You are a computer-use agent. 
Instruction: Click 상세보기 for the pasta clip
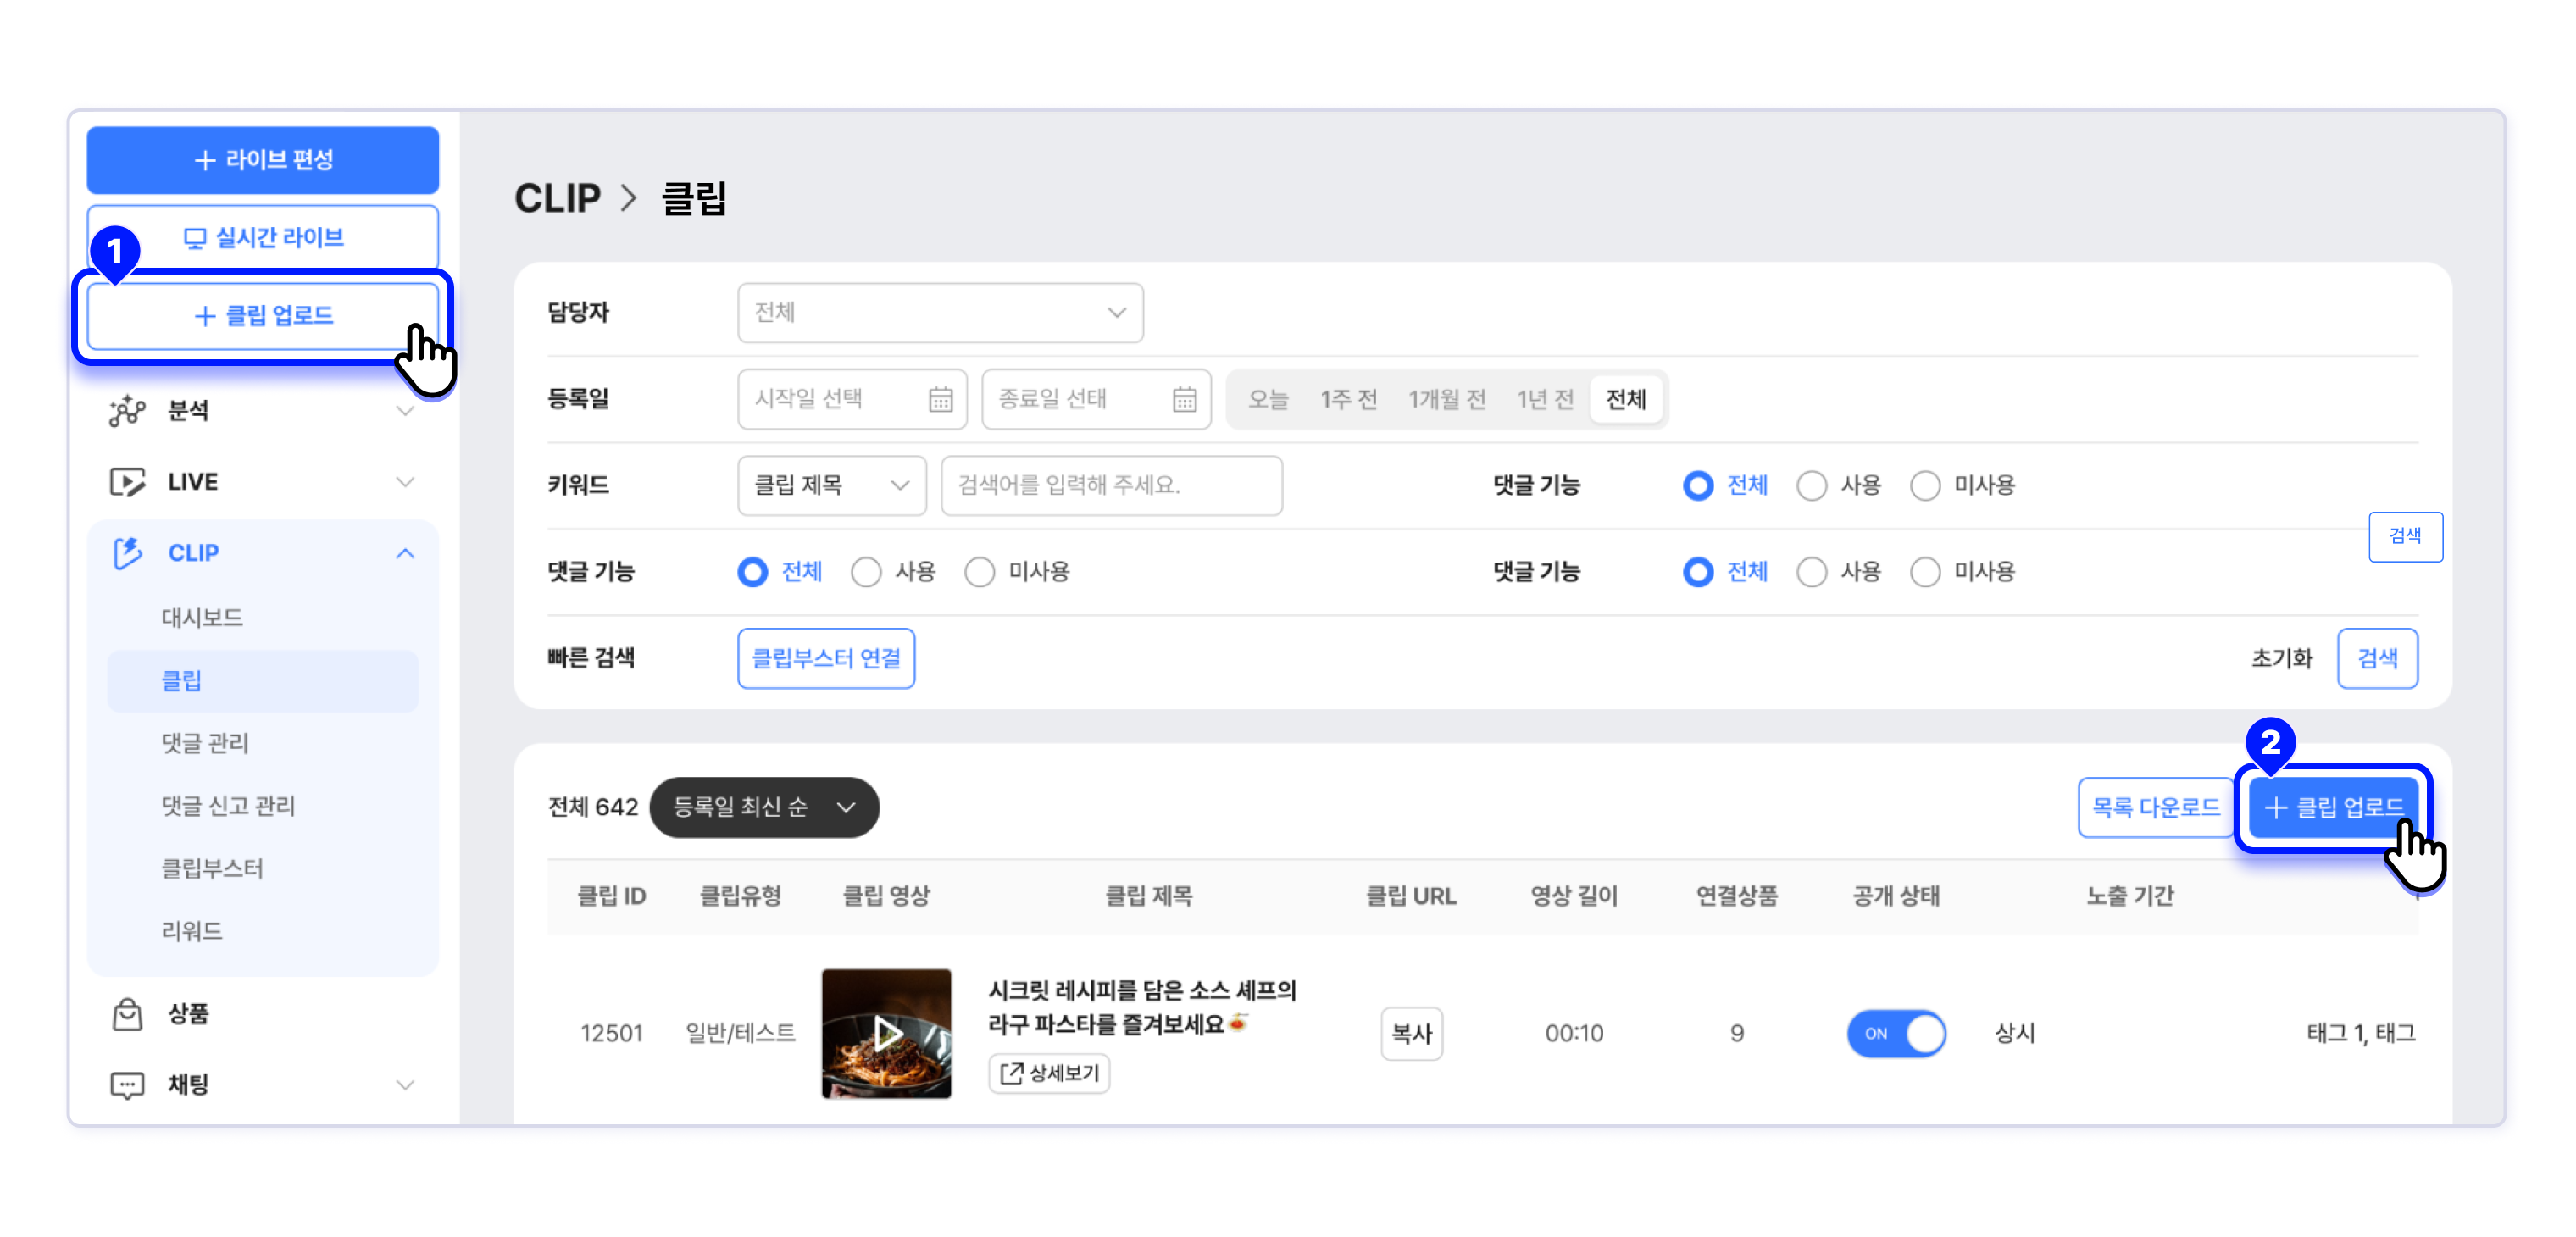[x=1048, y=1073]
